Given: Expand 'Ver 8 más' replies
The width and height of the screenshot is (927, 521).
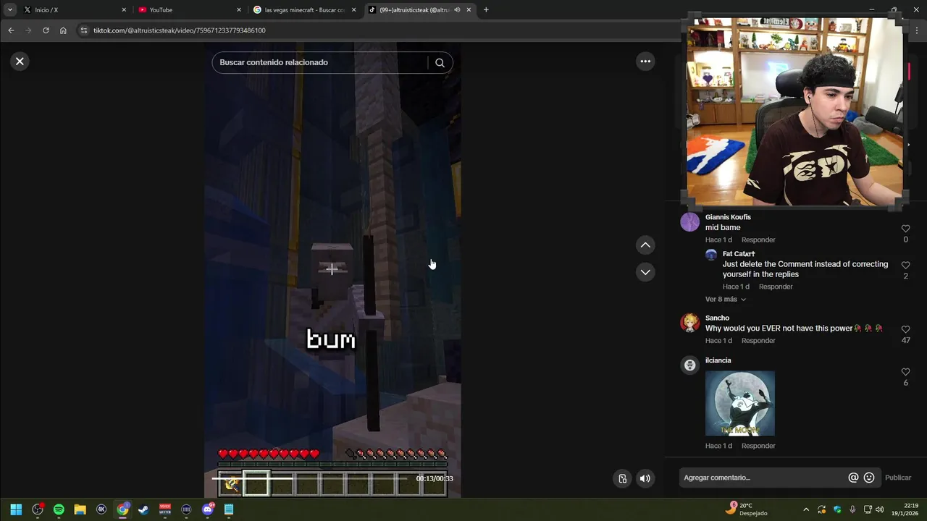Looking at the screenshot, I should pyautogui.click(x=726, y=299).
